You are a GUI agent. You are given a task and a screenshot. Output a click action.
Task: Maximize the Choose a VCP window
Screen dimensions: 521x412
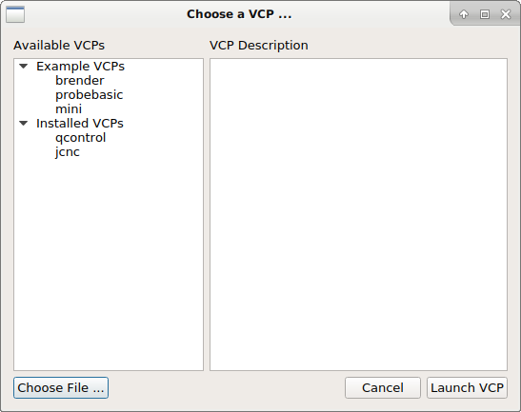(x=485, y=14)
